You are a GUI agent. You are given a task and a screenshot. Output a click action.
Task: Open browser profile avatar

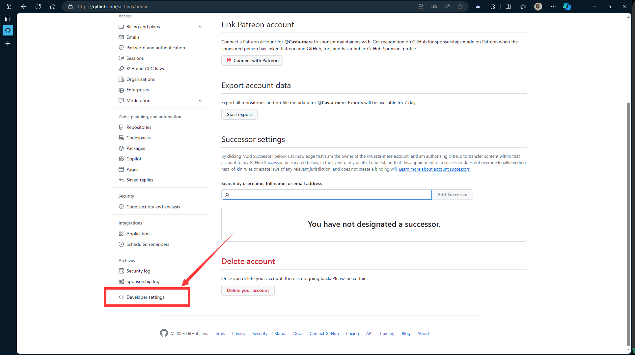538,7
